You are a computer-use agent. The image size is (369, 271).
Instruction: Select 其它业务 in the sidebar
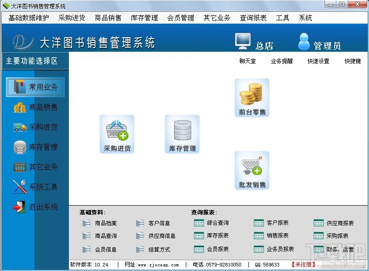[35, 167]
